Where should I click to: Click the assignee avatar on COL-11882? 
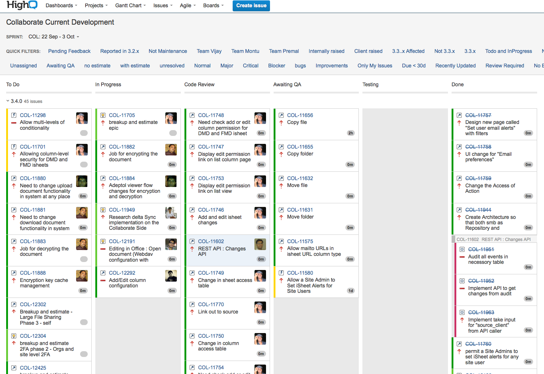tap(171, 149)
